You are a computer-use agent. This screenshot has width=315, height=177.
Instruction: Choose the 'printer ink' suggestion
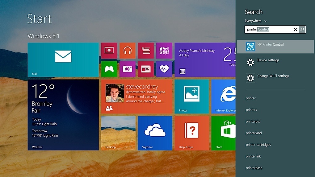253,156
